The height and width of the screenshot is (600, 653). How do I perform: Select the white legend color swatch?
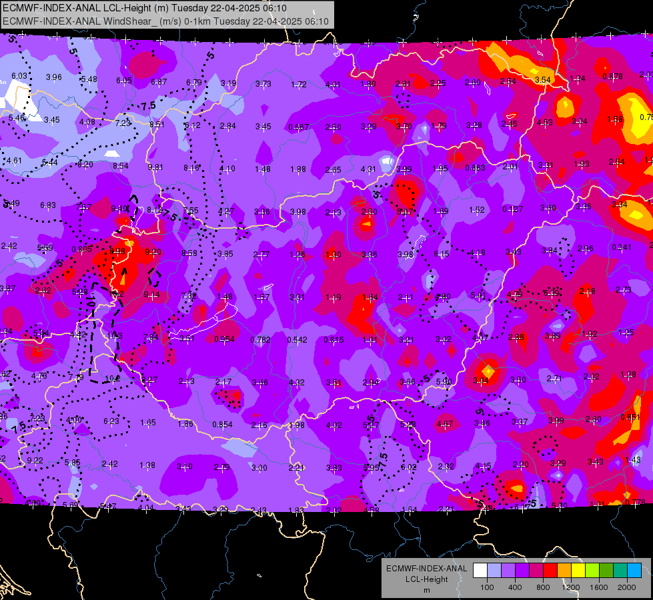(480, 571)
